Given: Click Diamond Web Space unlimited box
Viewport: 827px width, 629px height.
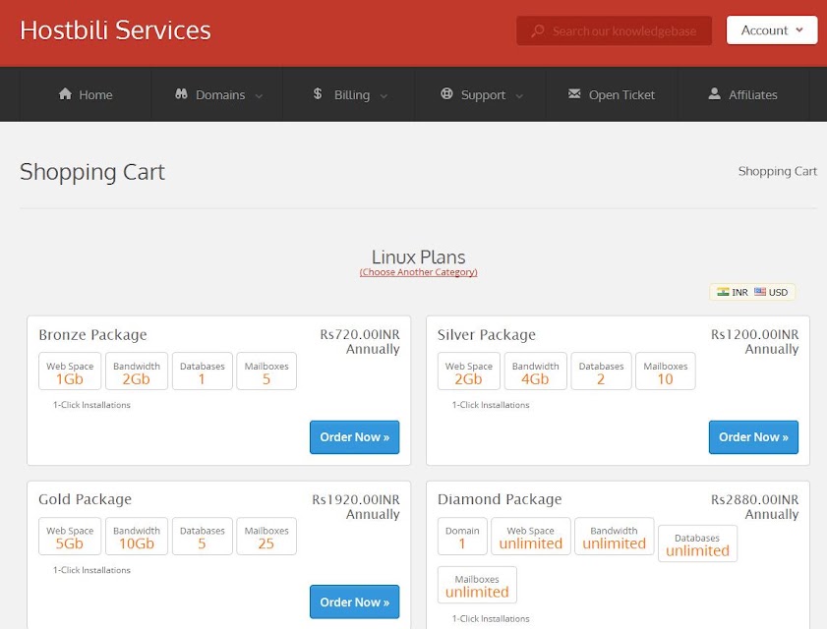Looking at the screenshot, I should coord(531,537).
